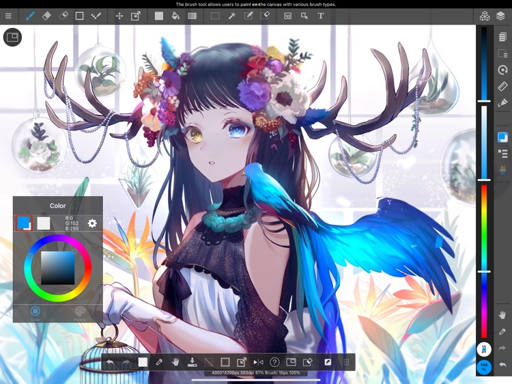
Task: Open the edit copy-paste menu in sidebar
Action: [x=502, y=37]
